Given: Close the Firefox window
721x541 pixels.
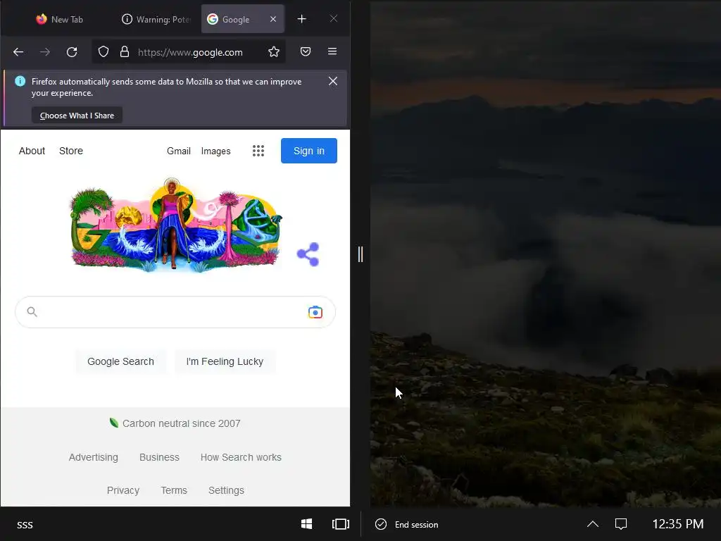Looking at the screenshot, I should tap(334, 18).
